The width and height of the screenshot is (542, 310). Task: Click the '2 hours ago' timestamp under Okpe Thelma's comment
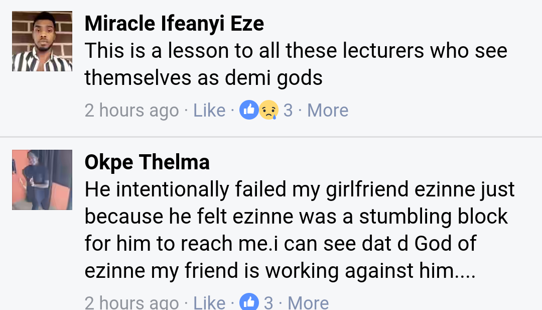131,302
